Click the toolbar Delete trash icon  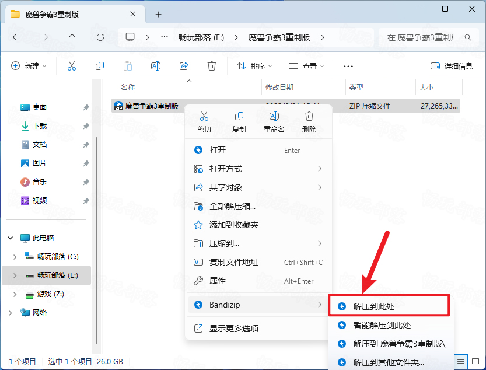pyautogui.click(x=212, y=66)
